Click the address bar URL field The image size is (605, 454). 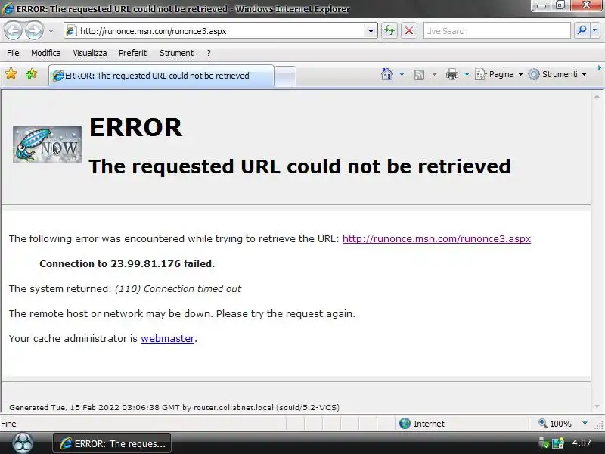pos(215,31)
